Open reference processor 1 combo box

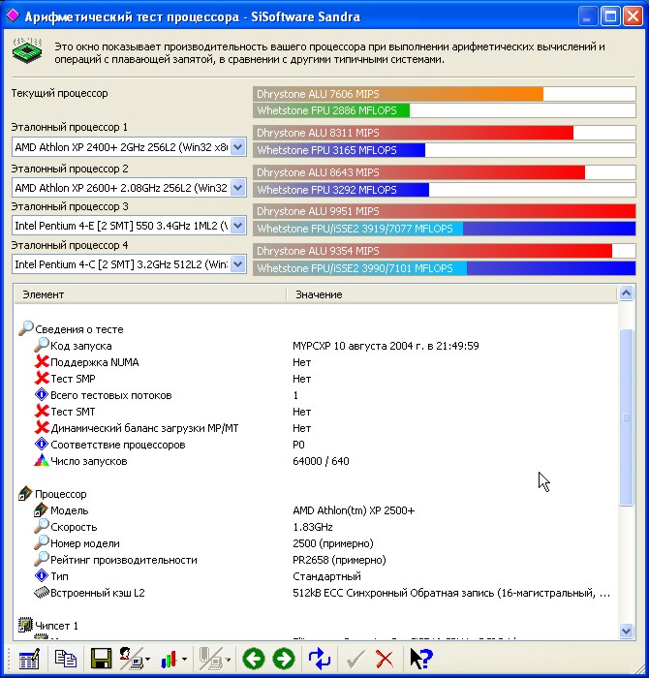(x=129, y=147)
